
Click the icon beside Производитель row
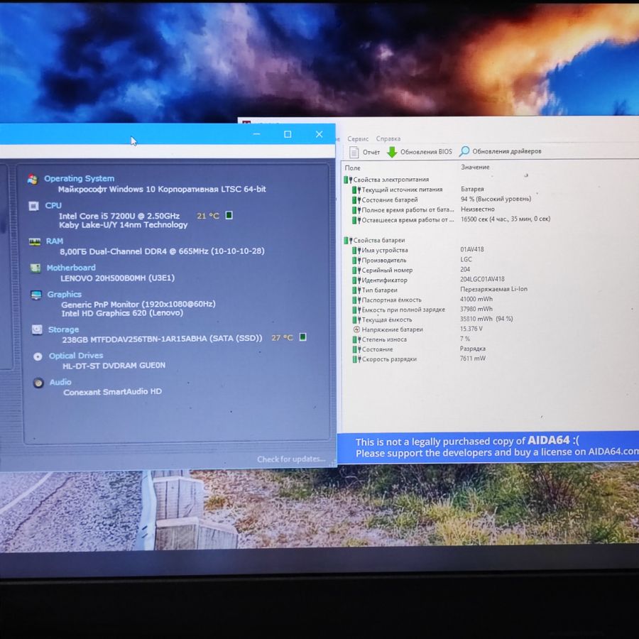coord(356,261)
